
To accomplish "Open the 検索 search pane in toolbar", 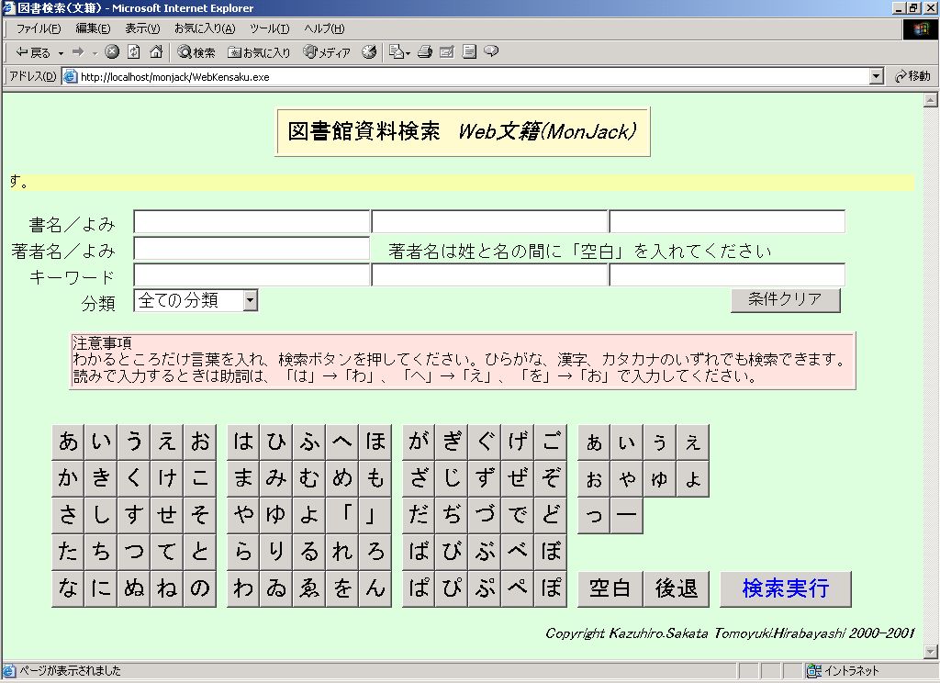I will click(196, 52).
